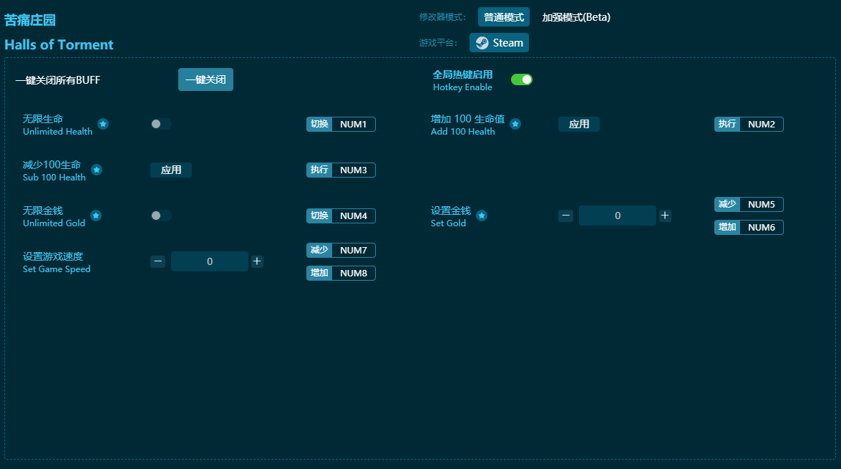
Task: Click the star icon beside Unlimited Gold
Action: tap(96, 216)
